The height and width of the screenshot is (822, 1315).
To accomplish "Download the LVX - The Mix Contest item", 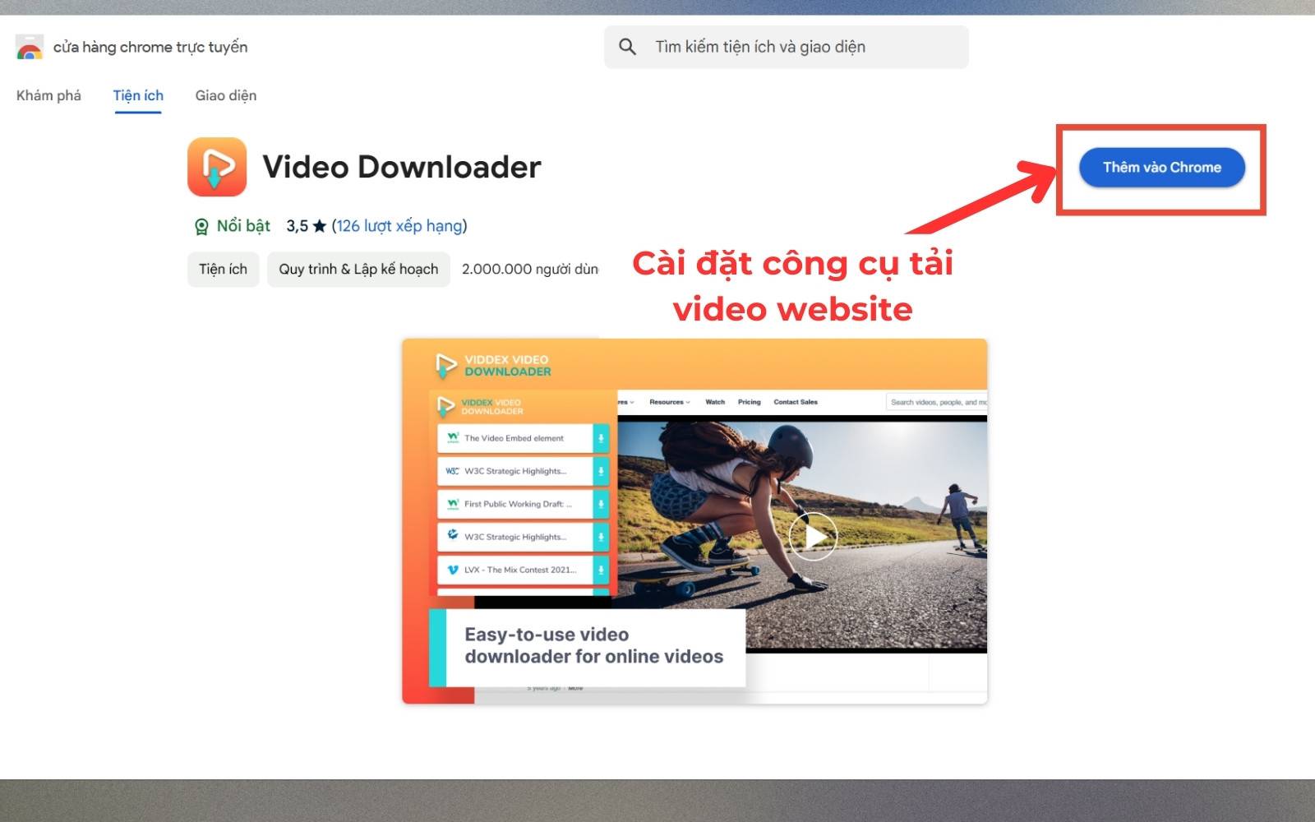I will tap(601, 570).
